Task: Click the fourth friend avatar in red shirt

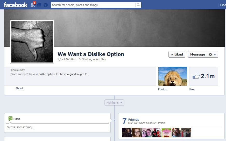Action: (x=157, y=133)
